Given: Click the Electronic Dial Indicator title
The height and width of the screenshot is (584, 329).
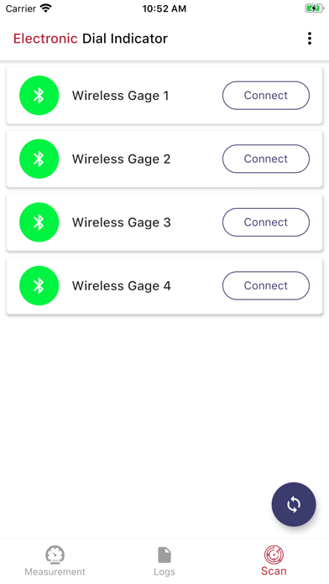Looking at the screenshot, I should tap(91, 39).
